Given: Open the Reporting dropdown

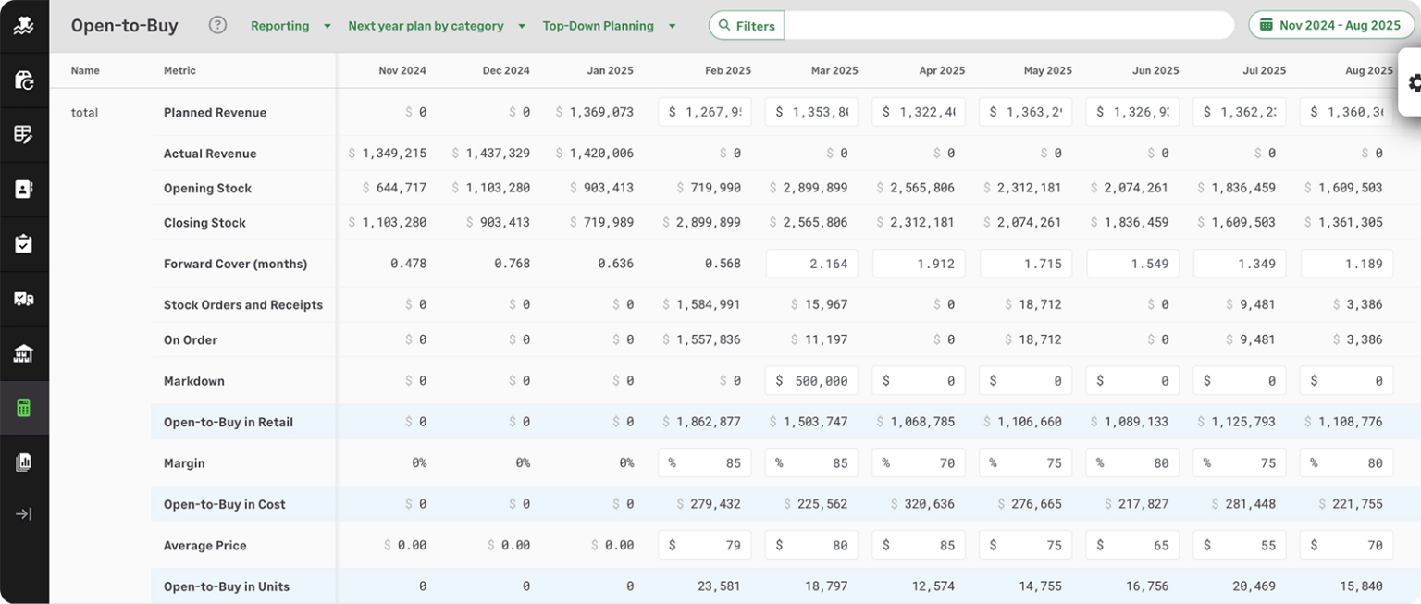Looking at the screenshot, I should (290, 26).
